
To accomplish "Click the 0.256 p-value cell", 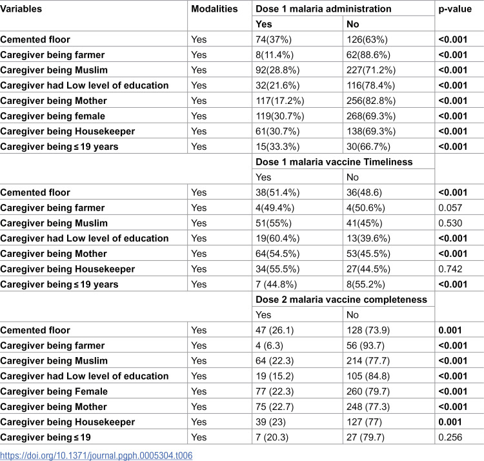I will click(x=450, y=437).
